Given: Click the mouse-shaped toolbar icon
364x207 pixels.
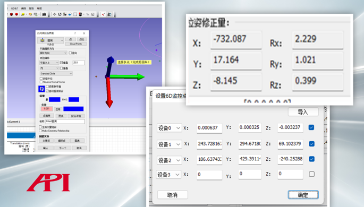Looking at the screenshot, I should click(x=80, y=14).
